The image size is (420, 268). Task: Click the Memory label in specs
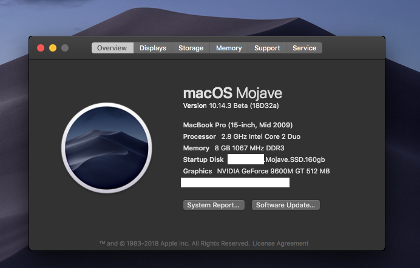click(x=196, y=148)
